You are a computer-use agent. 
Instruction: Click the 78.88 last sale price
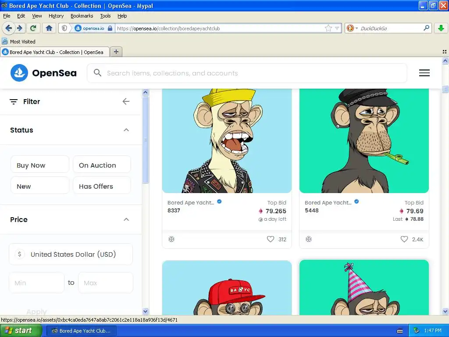coord(417,219)
